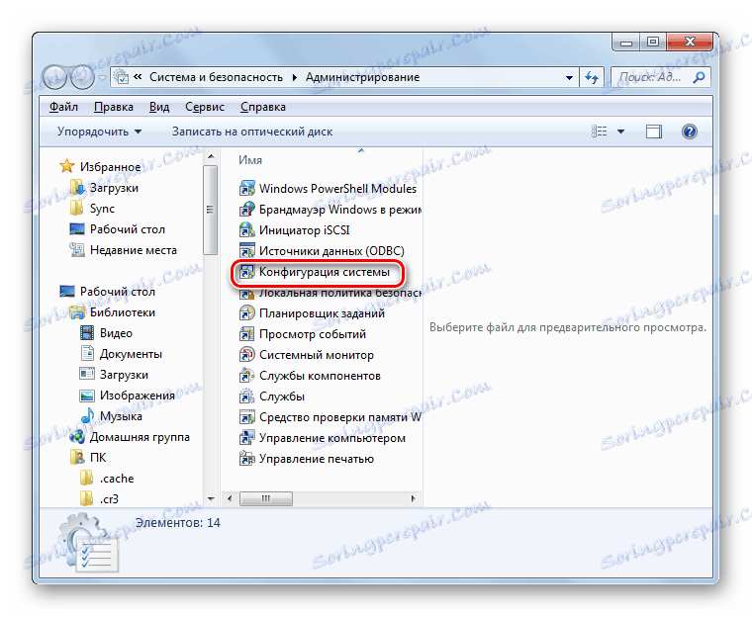Click the refresh button beside the address bar

click(593, 77)
